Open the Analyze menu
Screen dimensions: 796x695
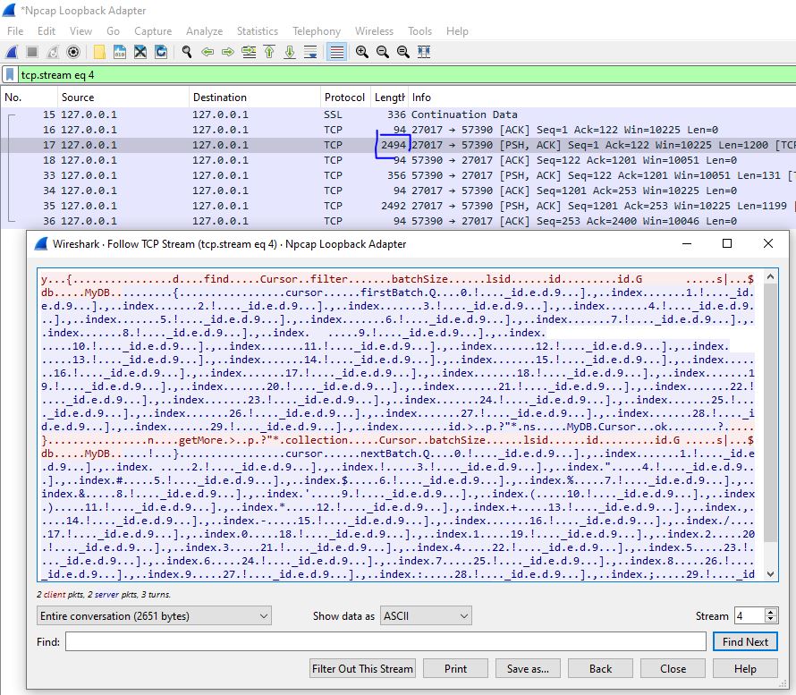click(204, 31)
